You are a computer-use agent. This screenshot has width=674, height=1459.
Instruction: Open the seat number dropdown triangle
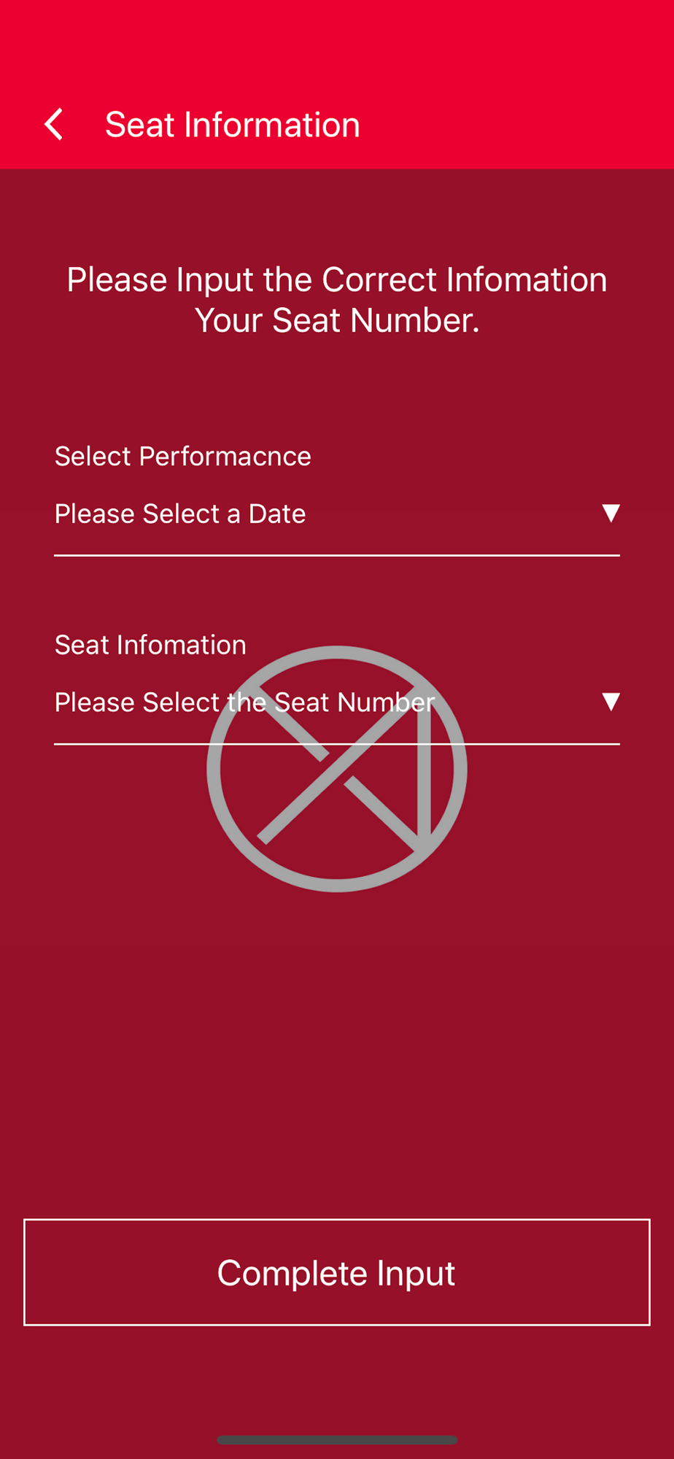tap(611, 702)
